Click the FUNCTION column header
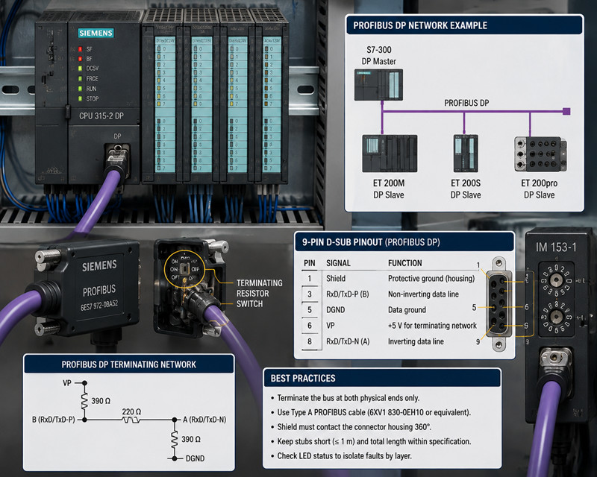This screenshot has height=477, width=597. coord(404,263)
